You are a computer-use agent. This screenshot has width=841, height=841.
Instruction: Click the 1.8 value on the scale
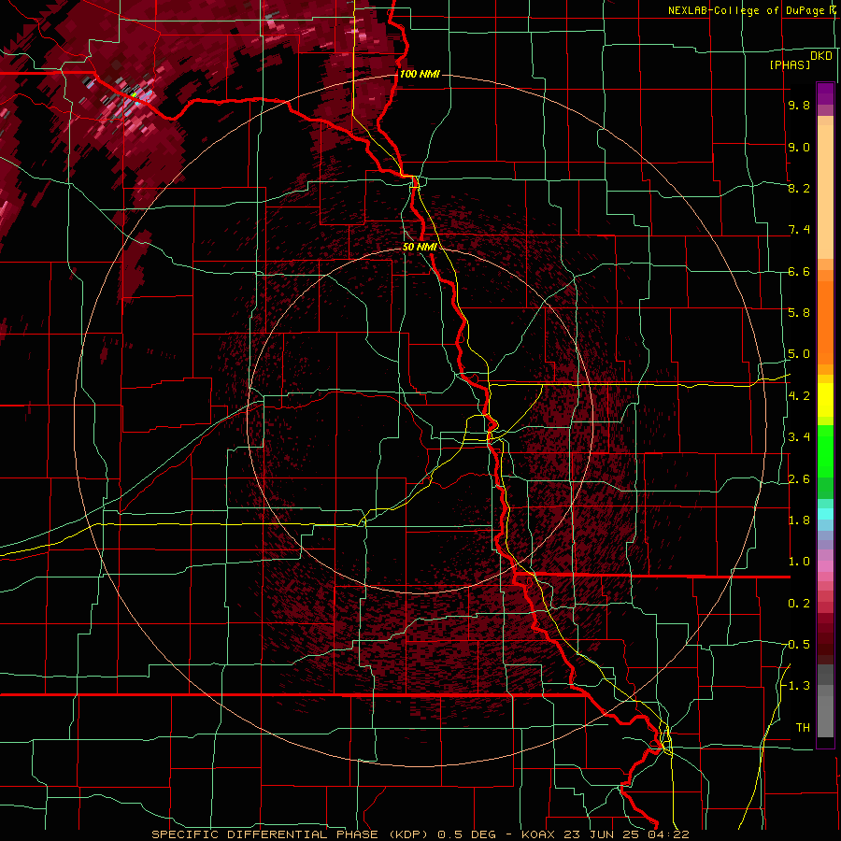click(x=799, y=520)
